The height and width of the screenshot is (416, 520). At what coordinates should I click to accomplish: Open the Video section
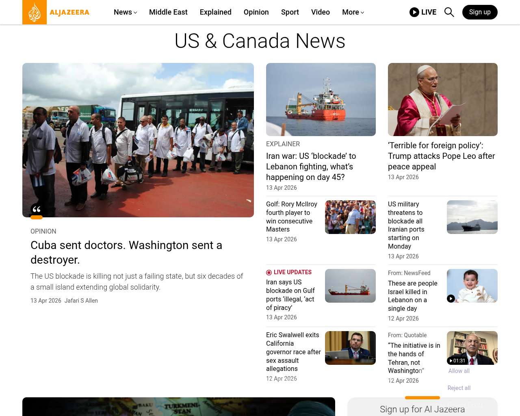(321, 12)
